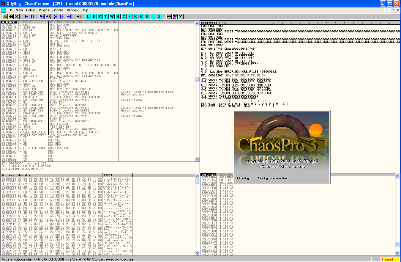The width and height of the screenshot is (401, 262).
Task: Click the Open file folder icon
Action: (x=5, y=17)
